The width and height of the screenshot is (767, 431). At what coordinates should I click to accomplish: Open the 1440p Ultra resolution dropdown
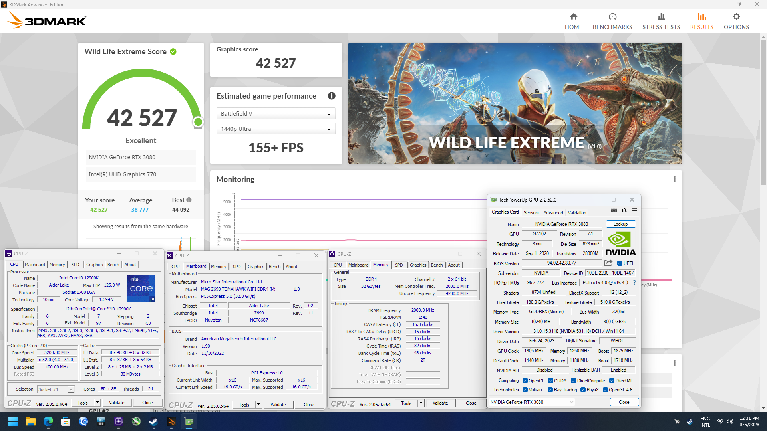tap(276, 129)
